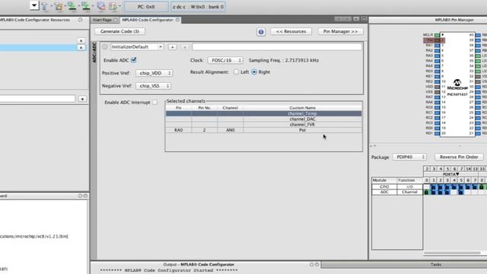Click the Custom Name column header
Screen dimensions: 487x274
303,108
